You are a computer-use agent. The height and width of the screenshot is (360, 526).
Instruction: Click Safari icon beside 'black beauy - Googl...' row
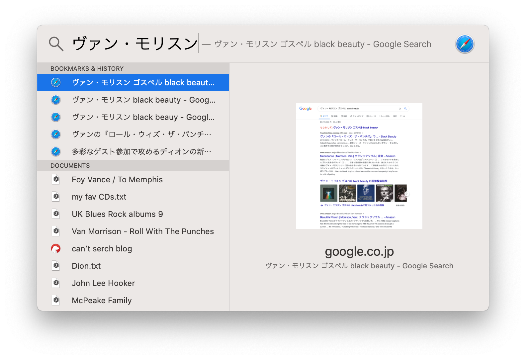click(56, 117)
